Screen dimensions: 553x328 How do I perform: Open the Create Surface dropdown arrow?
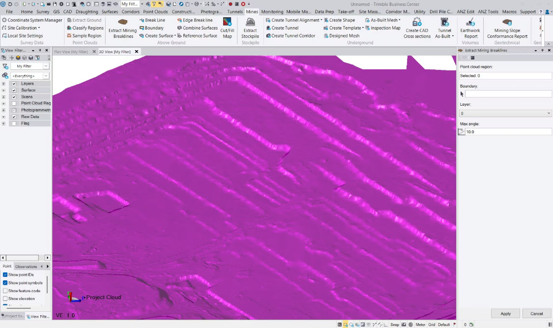click(x=175, y=35)
